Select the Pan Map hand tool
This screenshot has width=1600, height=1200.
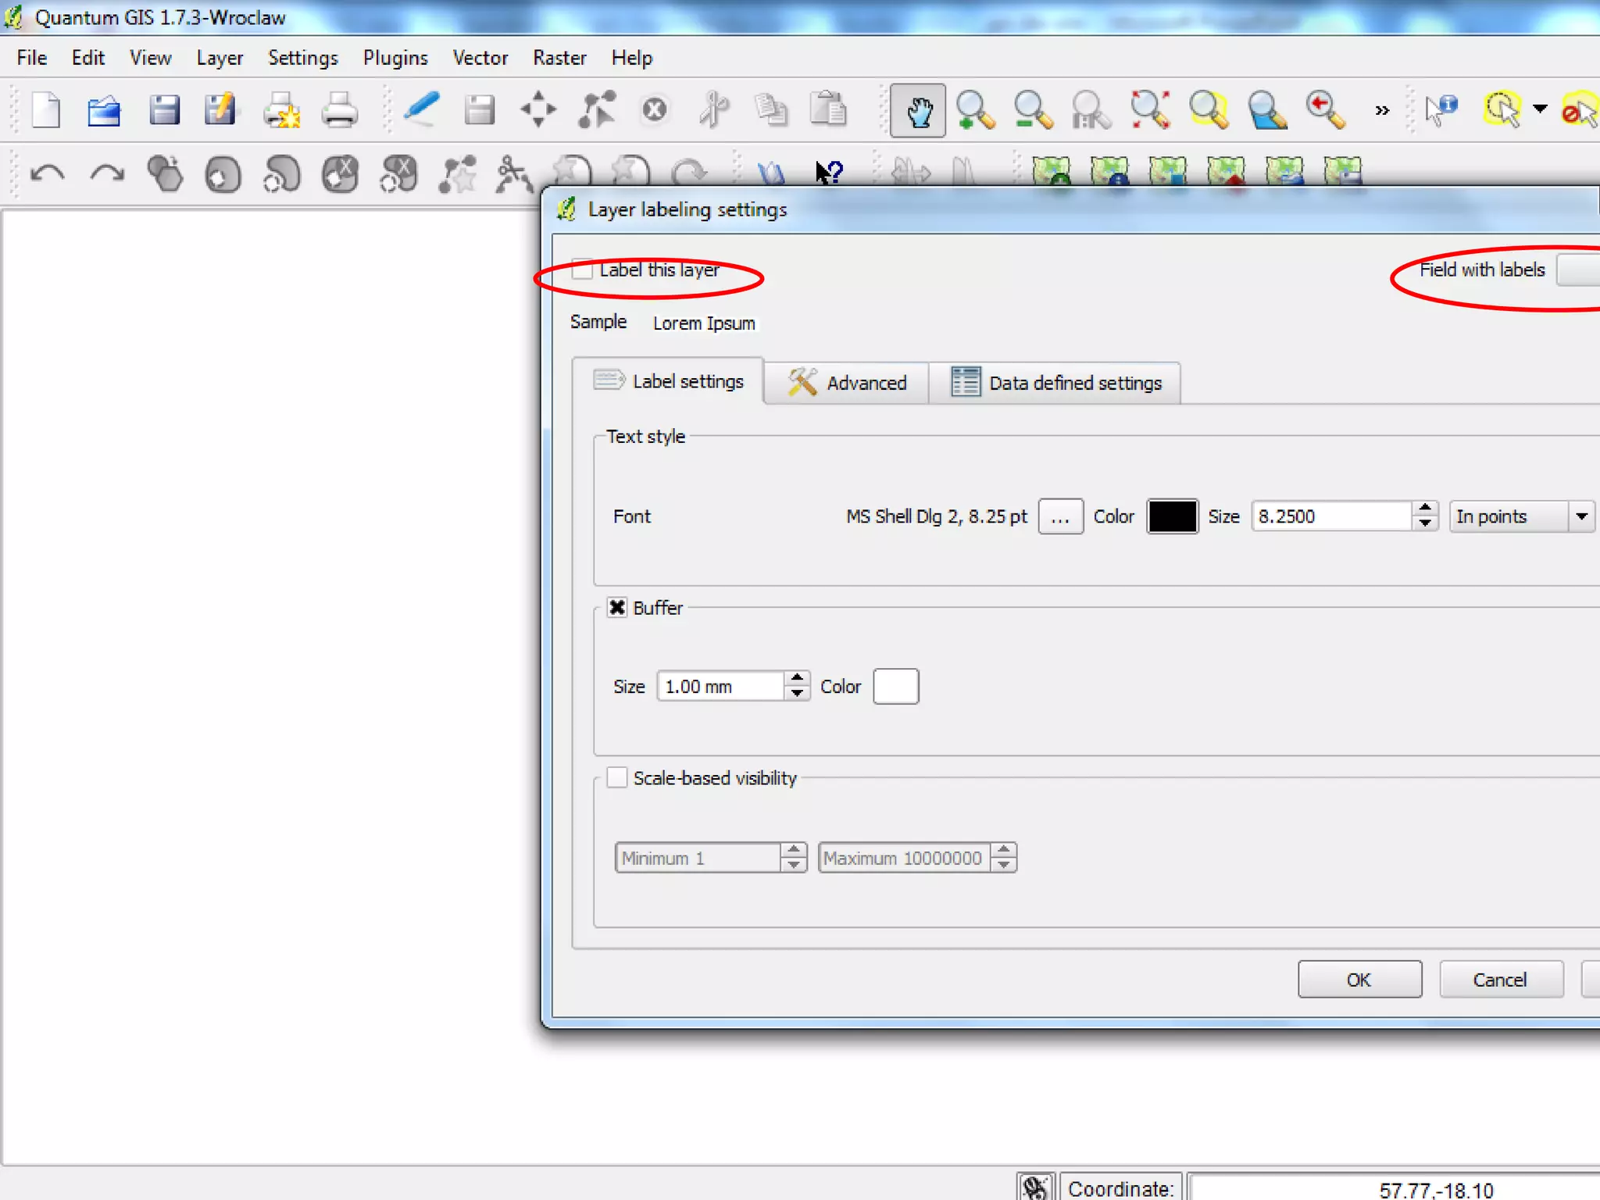[917, 111]
